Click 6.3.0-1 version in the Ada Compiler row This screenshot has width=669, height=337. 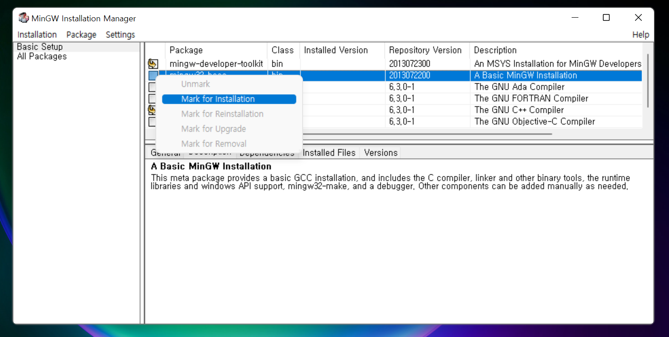tap(402, 87)
